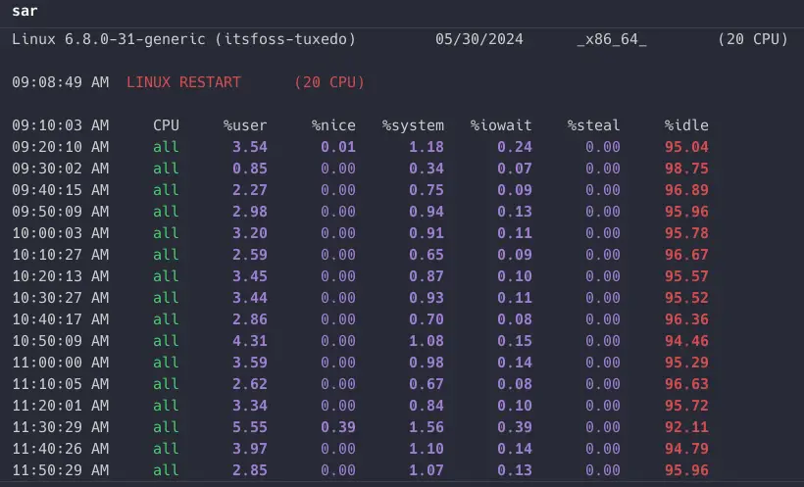Select the %system column header
804x487 pixels.
coord(413,125)
